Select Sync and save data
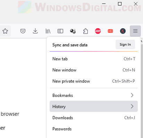 click(70, 45)
